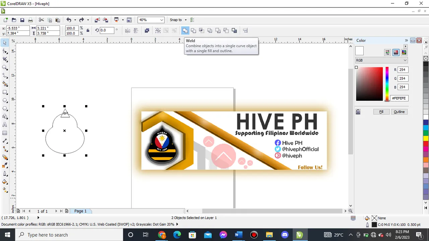Viewport: 429px width, 241px height.
Task: Click the Front Minus Back button
Action: (218, 30)
